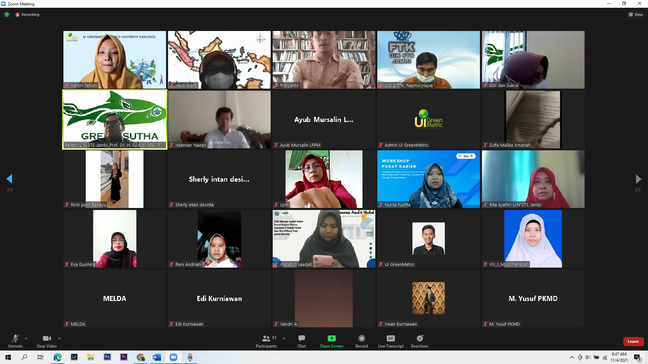Open the View layout menu
The image size is (648, 364).
(x=636, y=14)
